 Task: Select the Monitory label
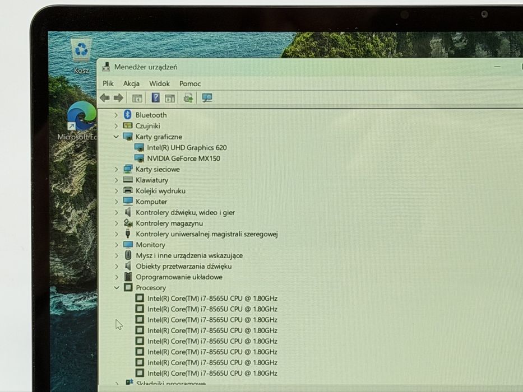[x=150, y=245]
